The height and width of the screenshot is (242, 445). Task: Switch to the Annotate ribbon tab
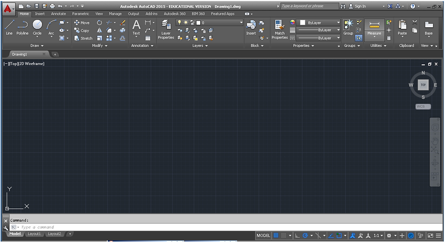click(x=59, y=14)
